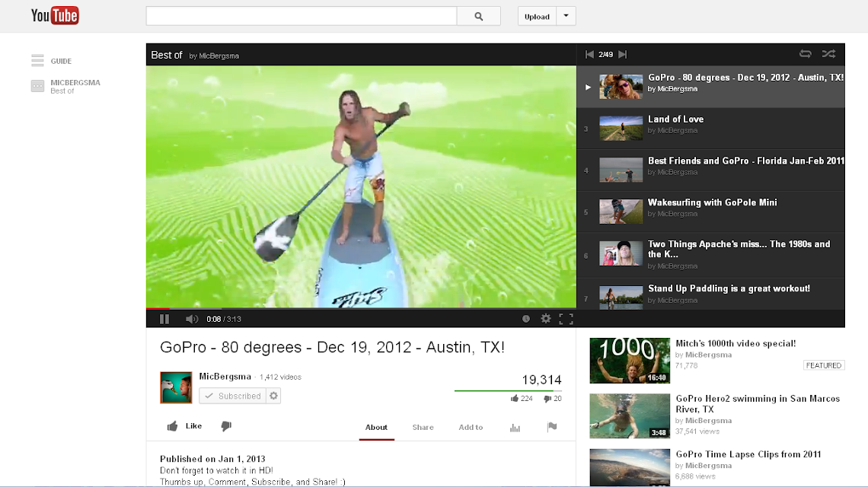Screen dimensions: 868x487
Task: Mute the video volume
Action: click(x=192, y=319)
